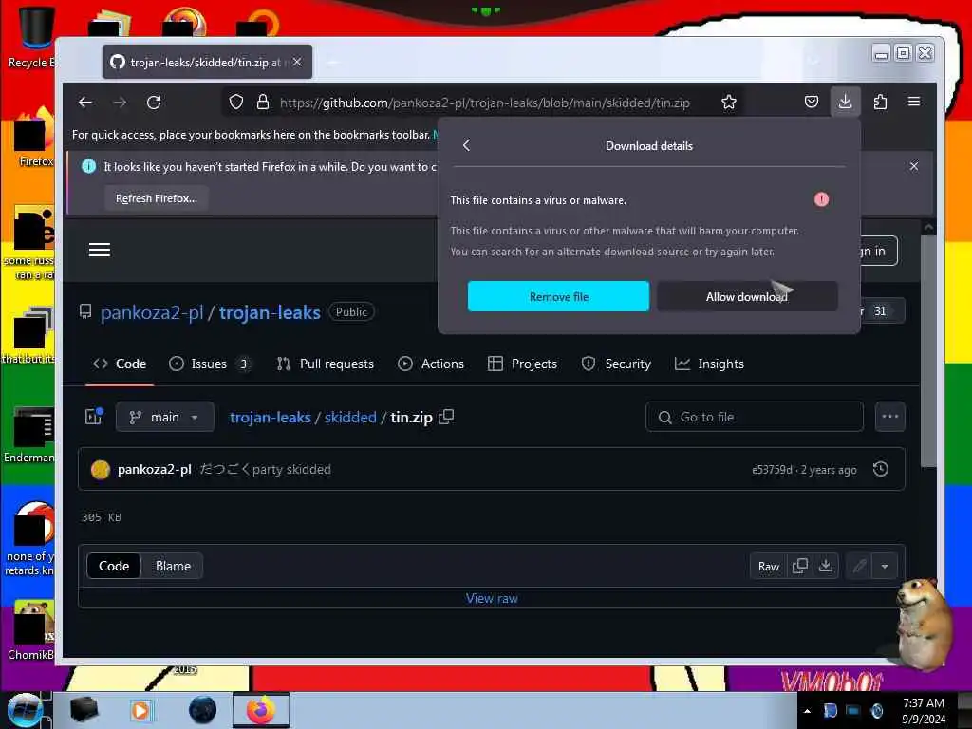Bookmark the page with the star icon

[x=729, y=103]
